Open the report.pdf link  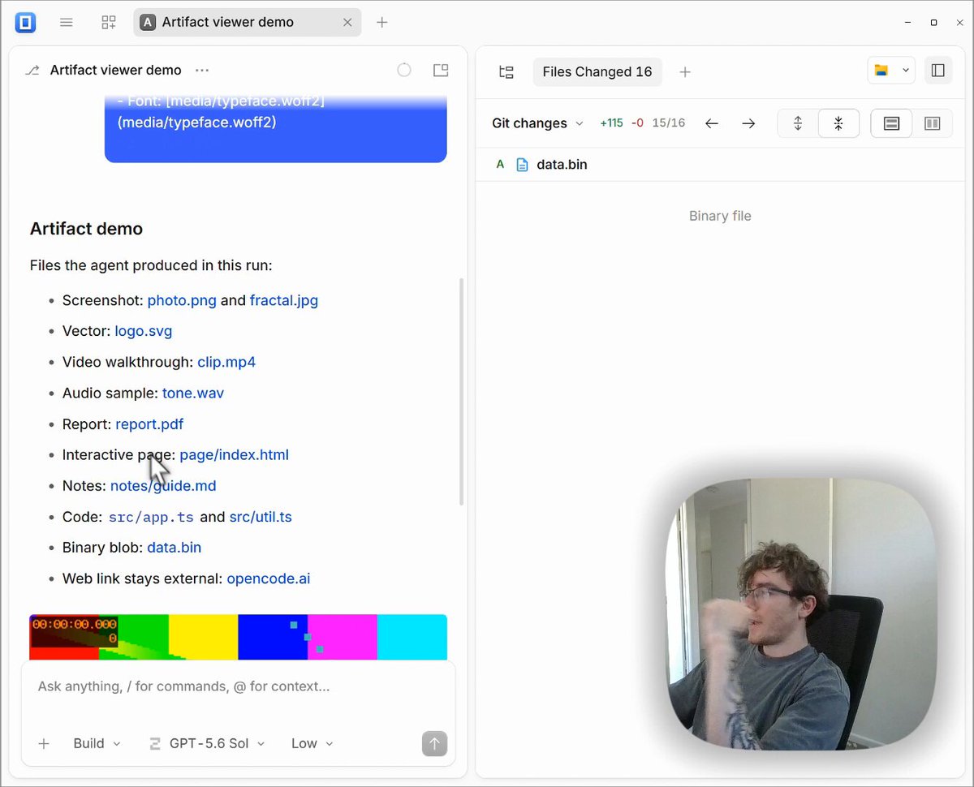point(149,424)
